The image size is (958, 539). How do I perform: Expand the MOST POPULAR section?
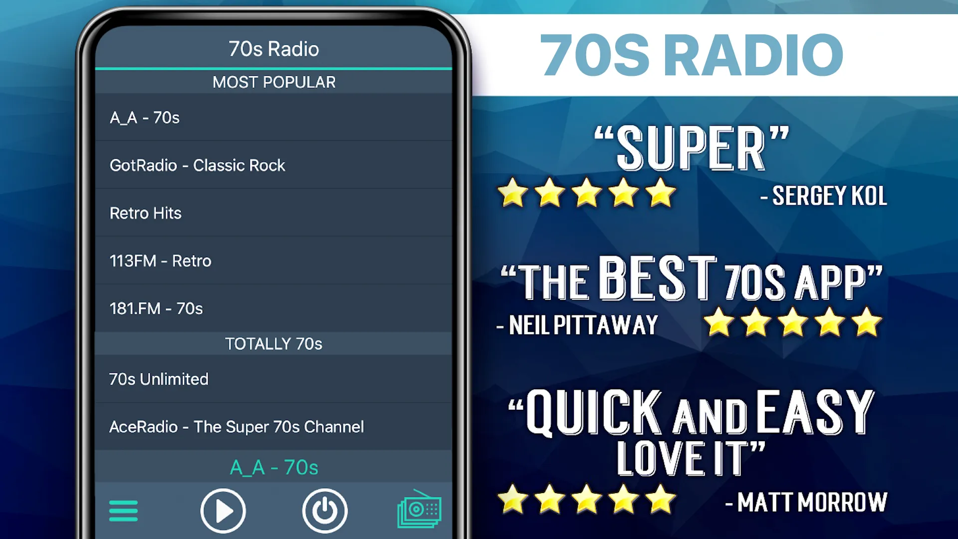(274, 82)
